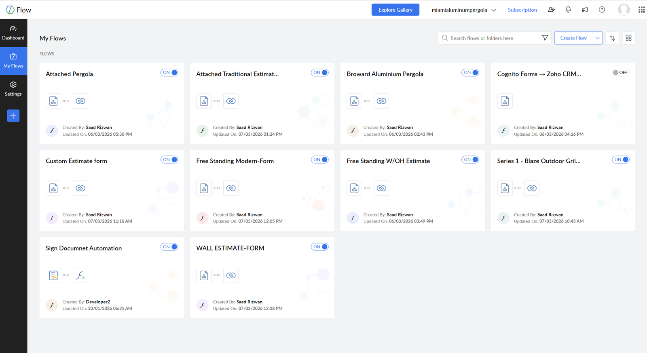Toggle Free Standing W/OH Estimate switch
The image size is (647, 353).
470,160
